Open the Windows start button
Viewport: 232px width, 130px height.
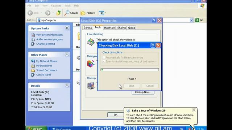[36, 129]
